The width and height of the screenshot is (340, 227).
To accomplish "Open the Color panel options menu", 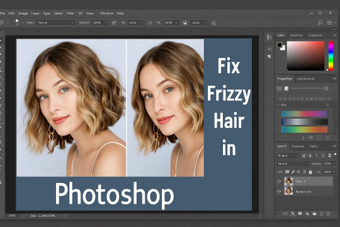I will point(334,35).
